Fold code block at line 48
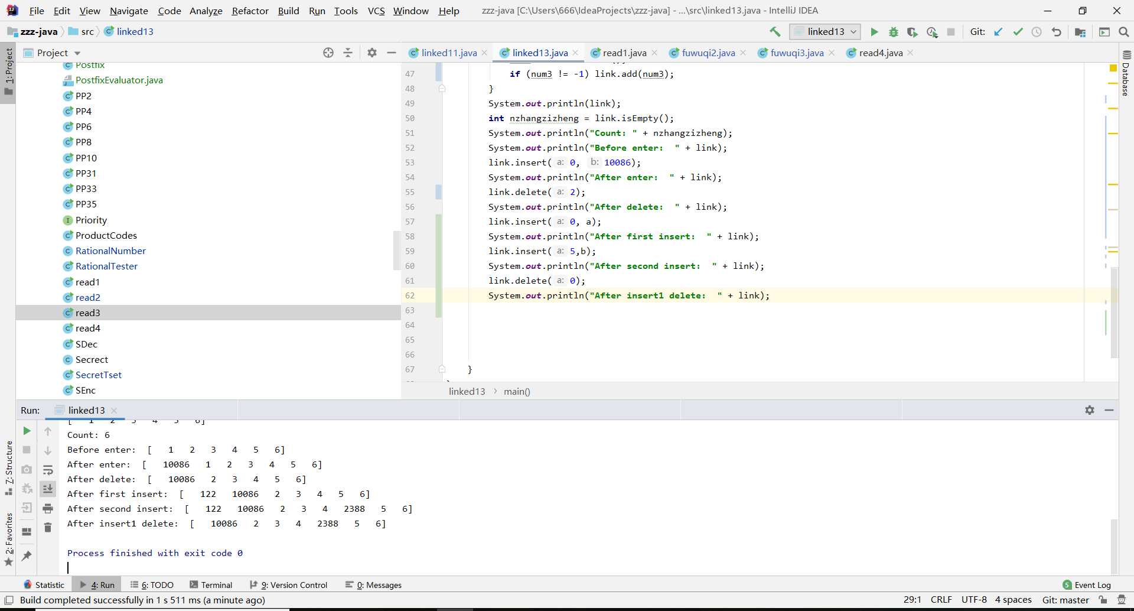Viewport: 1134px width, 611px height. coord(442,89)
